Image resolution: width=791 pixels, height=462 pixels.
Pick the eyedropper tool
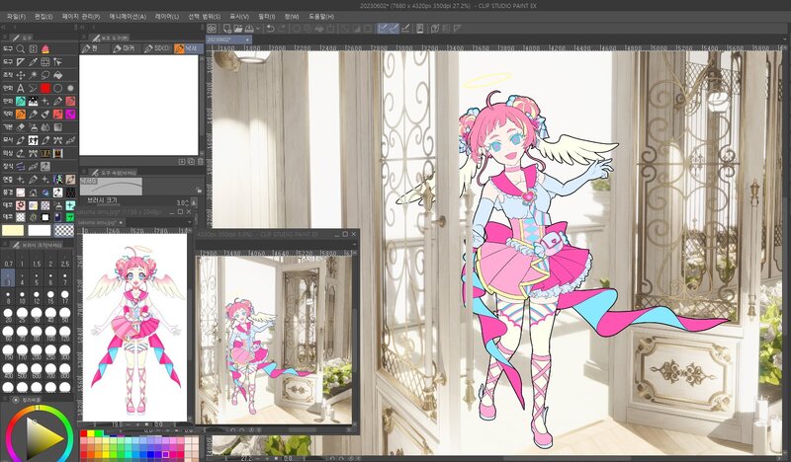pyautogui.click(x=34, y=62)
